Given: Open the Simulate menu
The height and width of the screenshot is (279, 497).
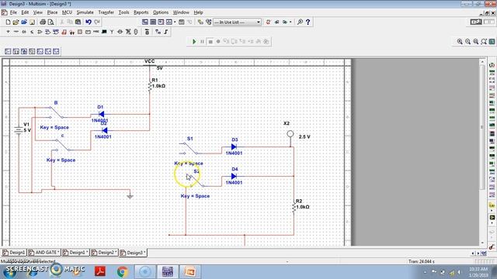Looking at the screenshot, I should [x=85, y=12].
